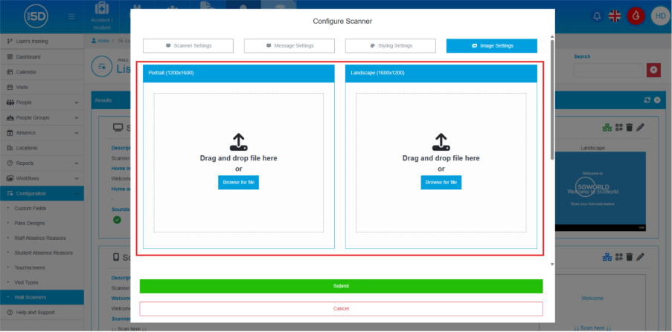Click the Landscape upload arrow icon

point(441,142)
